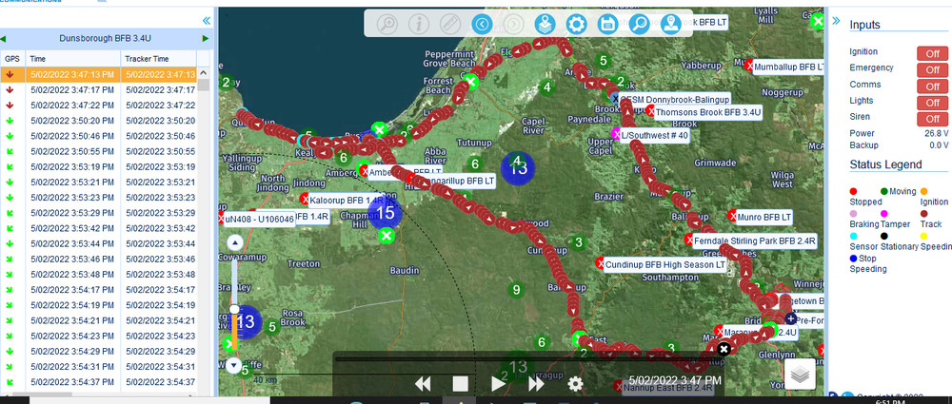The image size is (952, 404).
Task: Go to next vehicle with green right arrow
Action: [206, 38]
